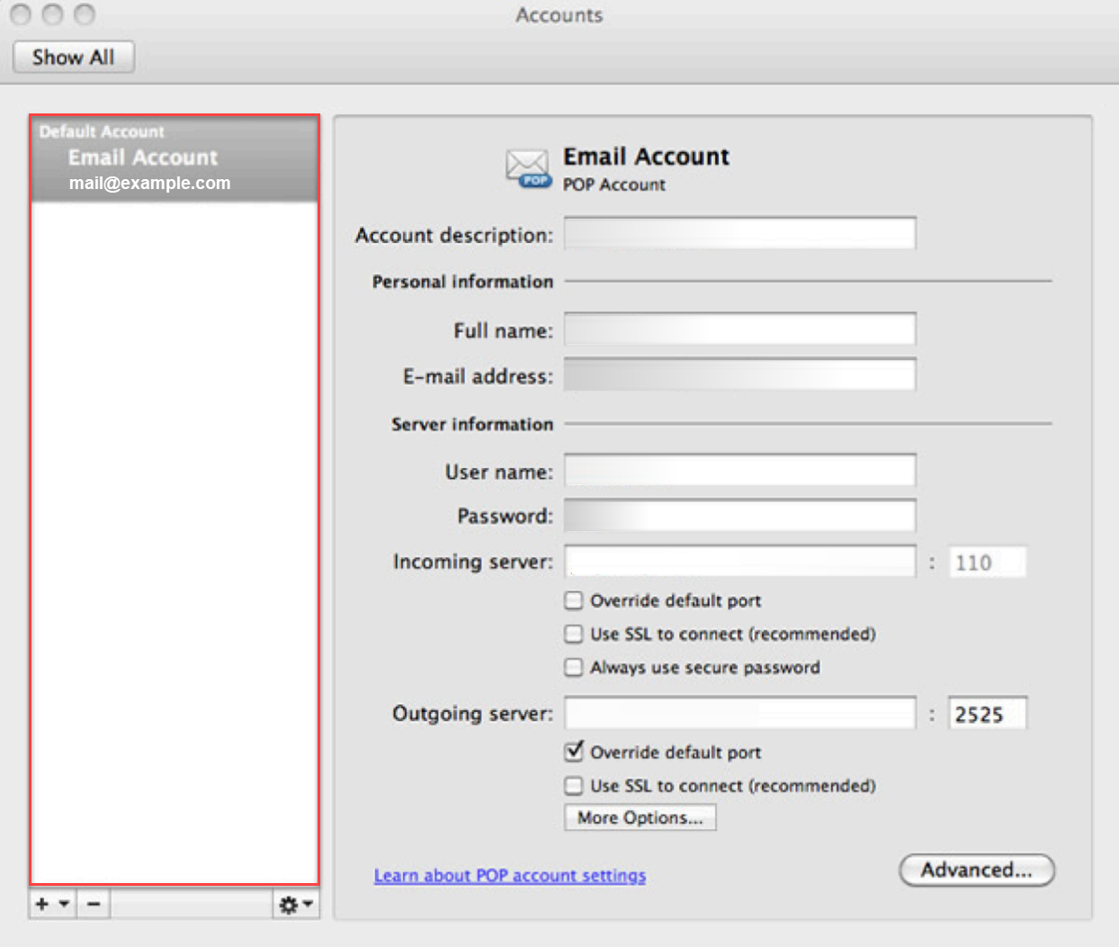This screenshot has height=947, width=1119.
Task: Select the Email Account in the sidebar
Action: 142,158
